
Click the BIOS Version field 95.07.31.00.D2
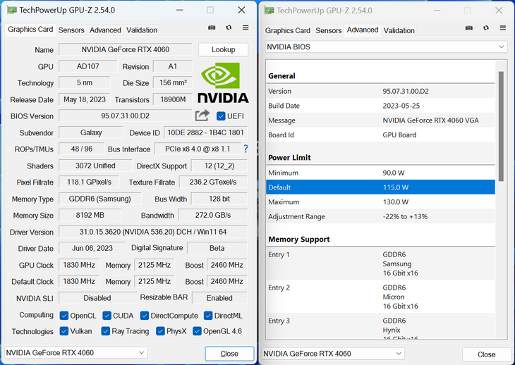(126, 116)
